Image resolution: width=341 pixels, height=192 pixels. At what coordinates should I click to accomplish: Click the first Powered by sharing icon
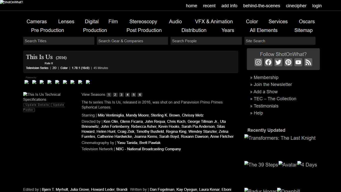coord(26,82)
